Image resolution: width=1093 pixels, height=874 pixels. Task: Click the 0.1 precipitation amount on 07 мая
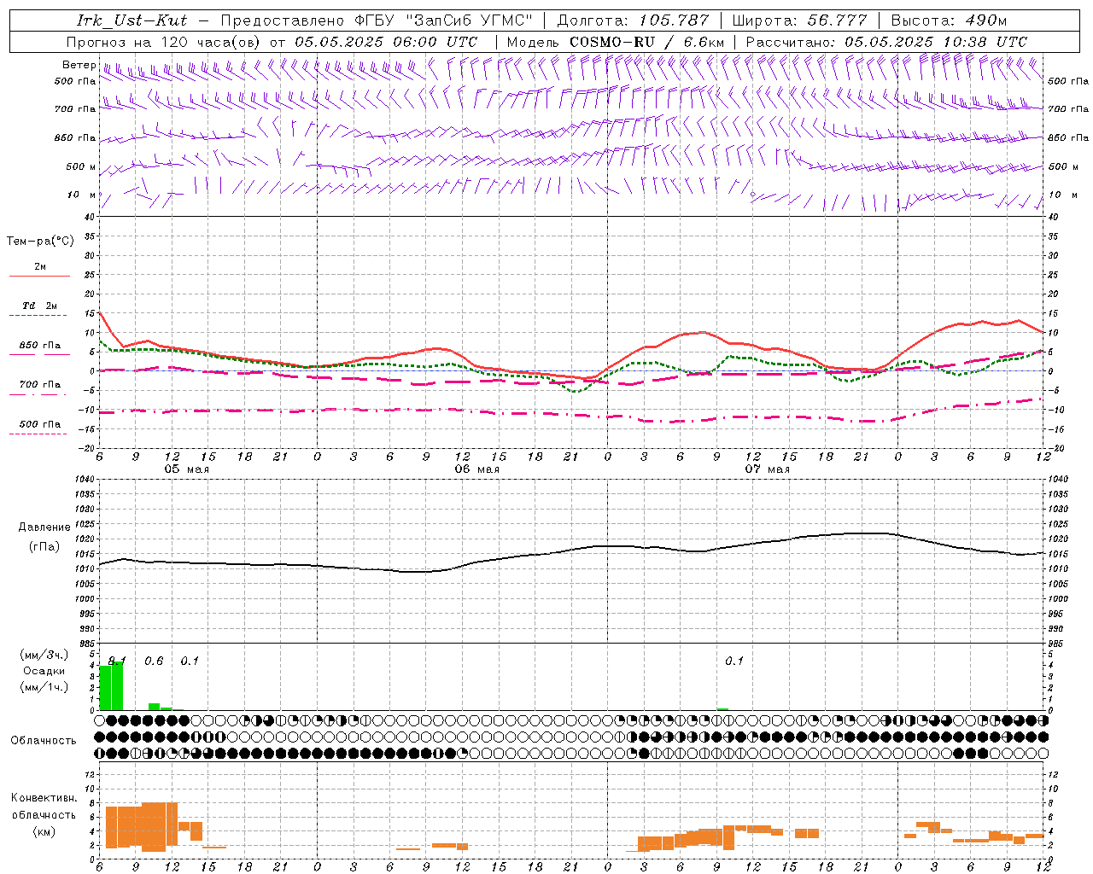tap(734, 661)
